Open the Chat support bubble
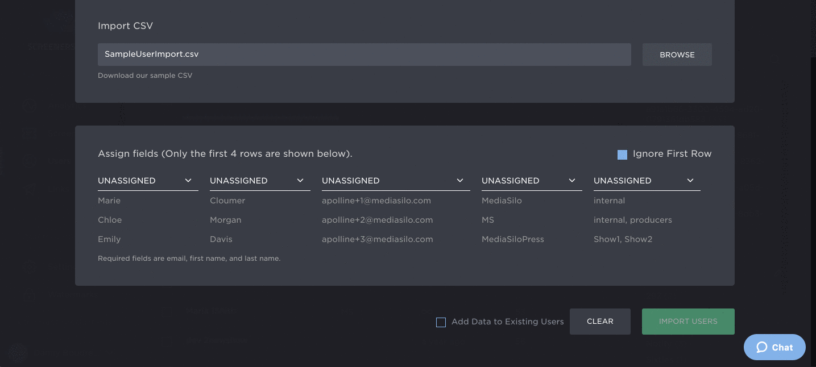This screenshot has height=367, width=816. (x=774, y=347)
